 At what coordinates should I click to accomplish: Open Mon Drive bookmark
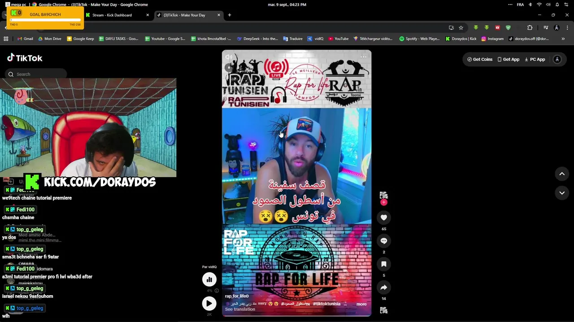pos(49,39)
